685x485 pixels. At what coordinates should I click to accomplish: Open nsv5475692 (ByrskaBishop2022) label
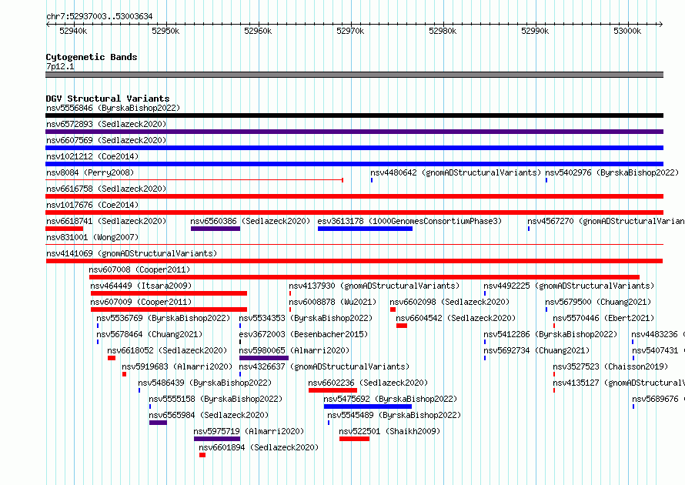pos(390,399)
